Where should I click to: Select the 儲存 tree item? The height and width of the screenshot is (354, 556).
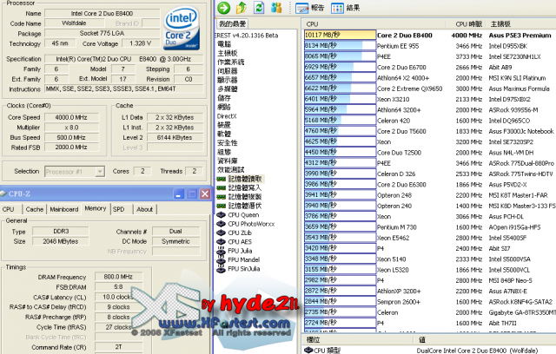pos(224,98)
